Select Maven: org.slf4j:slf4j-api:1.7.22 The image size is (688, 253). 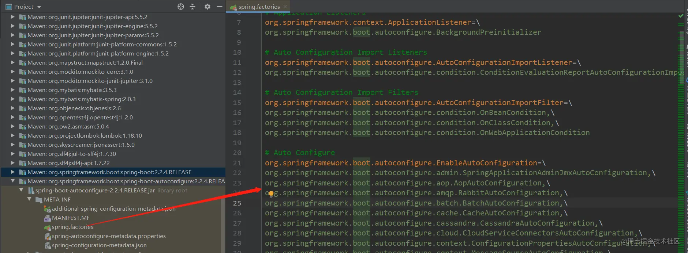click(68, 163)
